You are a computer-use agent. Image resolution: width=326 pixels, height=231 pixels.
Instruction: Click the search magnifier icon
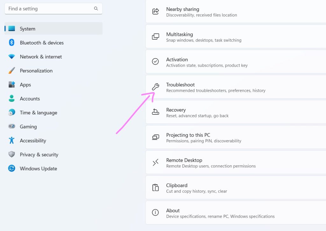click(96, 9)
